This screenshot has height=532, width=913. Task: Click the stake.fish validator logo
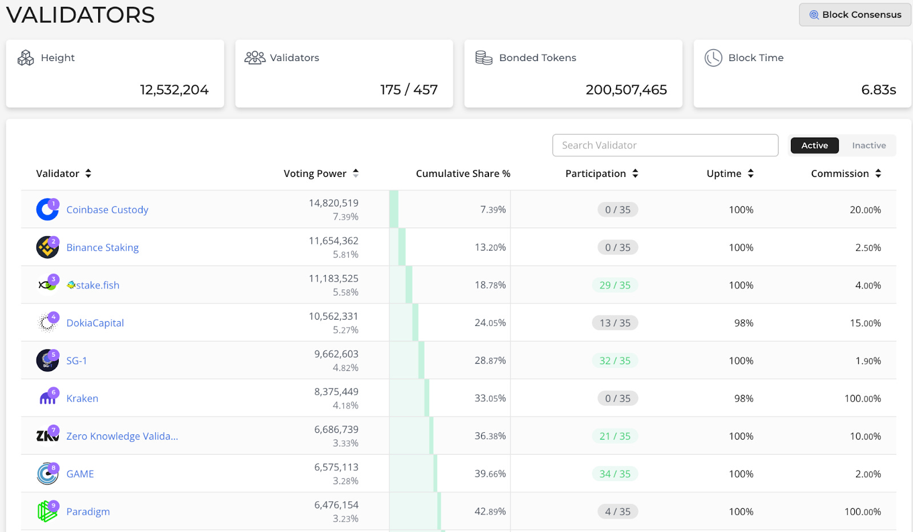(x=47, y=285)
